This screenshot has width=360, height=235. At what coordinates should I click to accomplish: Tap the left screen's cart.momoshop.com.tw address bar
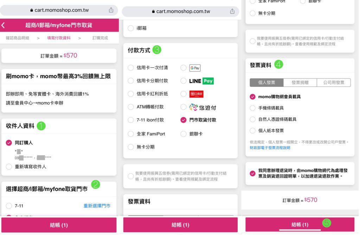[x=59, y=10]
